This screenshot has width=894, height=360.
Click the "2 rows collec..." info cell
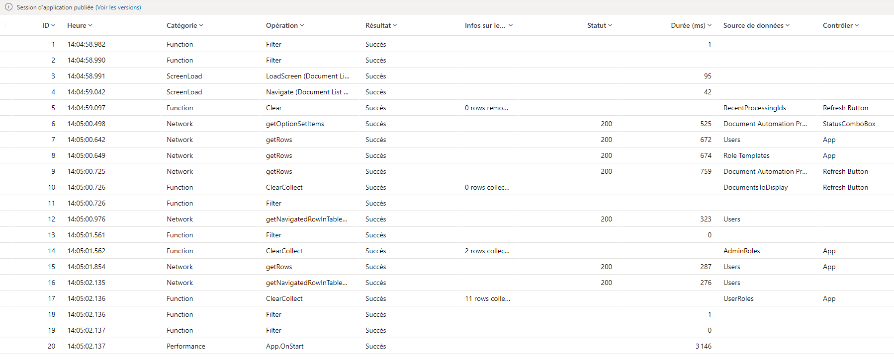point(487,251)
